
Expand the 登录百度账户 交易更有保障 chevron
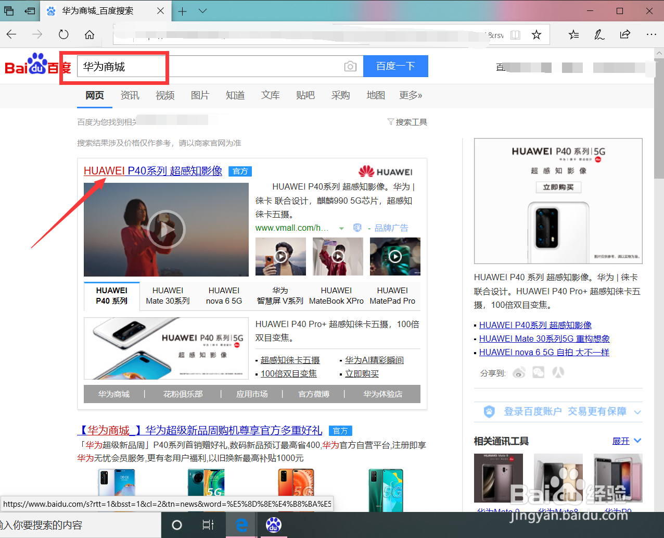pos(637,412)
